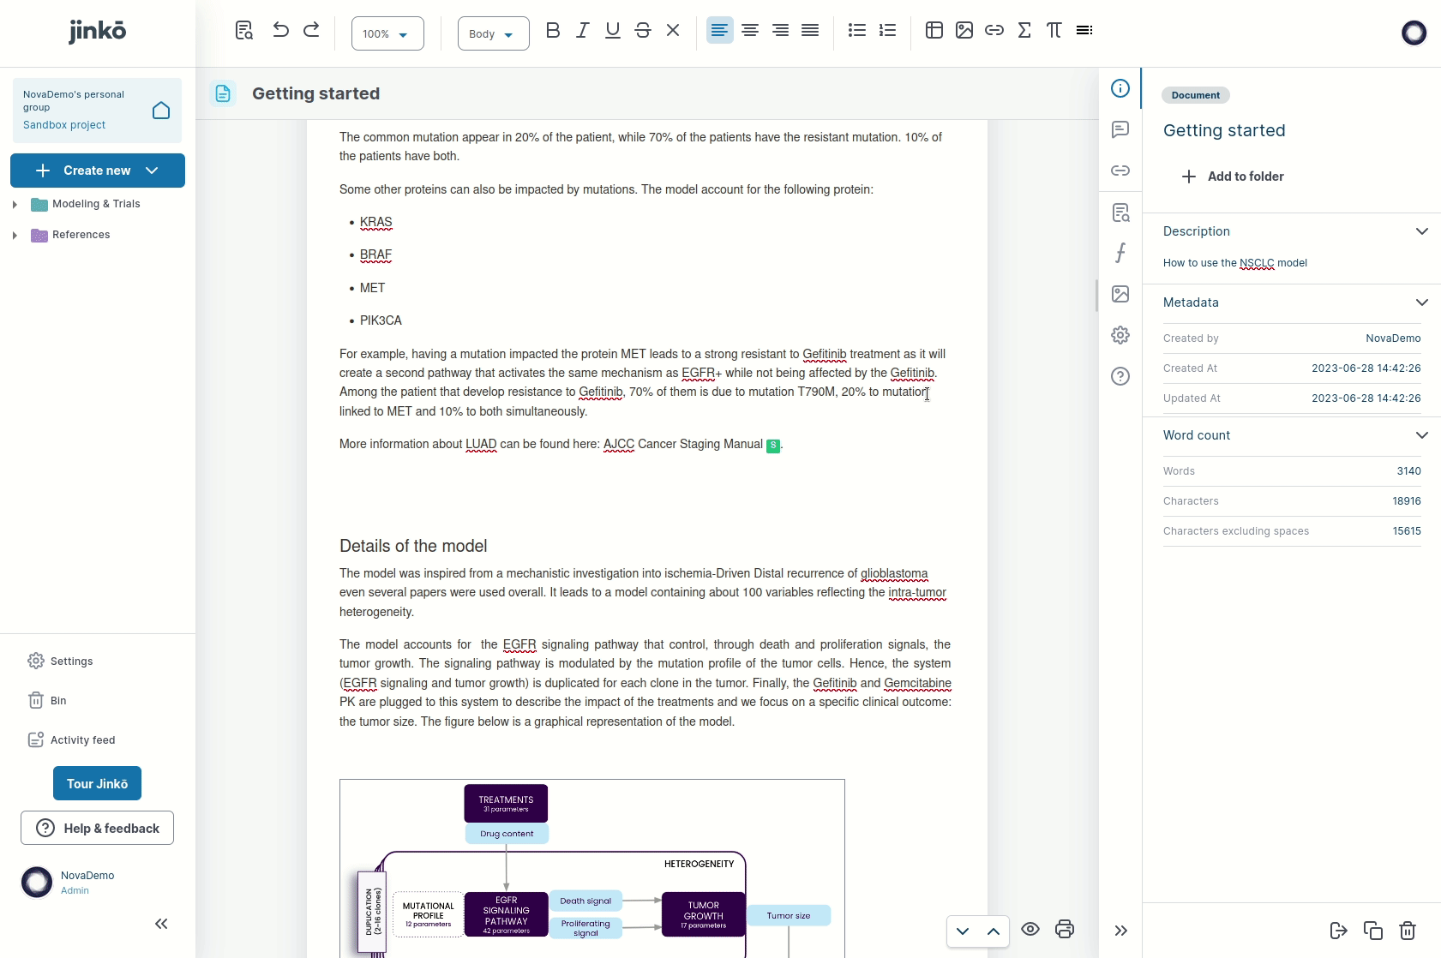This screenshot has width=1441, height=958.
Task: Open Activity feed in sidebar
Action: click(82, 740)
